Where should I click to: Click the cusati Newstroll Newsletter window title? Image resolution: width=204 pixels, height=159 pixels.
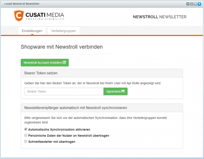coord(22,4)
